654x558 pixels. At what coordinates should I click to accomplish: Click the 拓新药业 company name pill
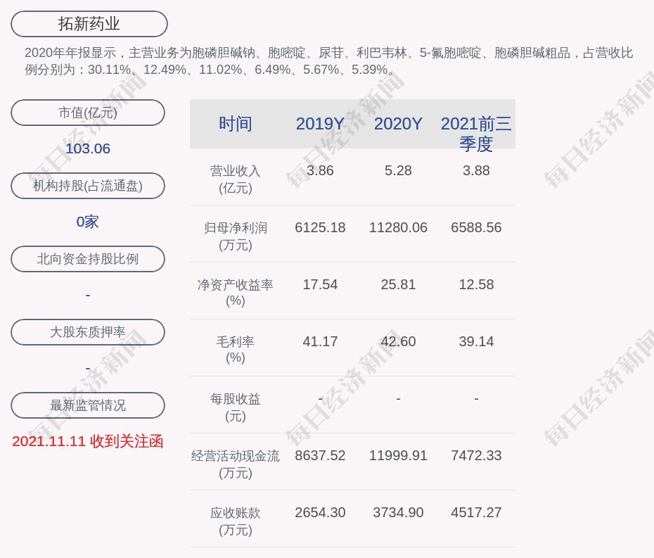pyautogui.click(x=89, y=24)
